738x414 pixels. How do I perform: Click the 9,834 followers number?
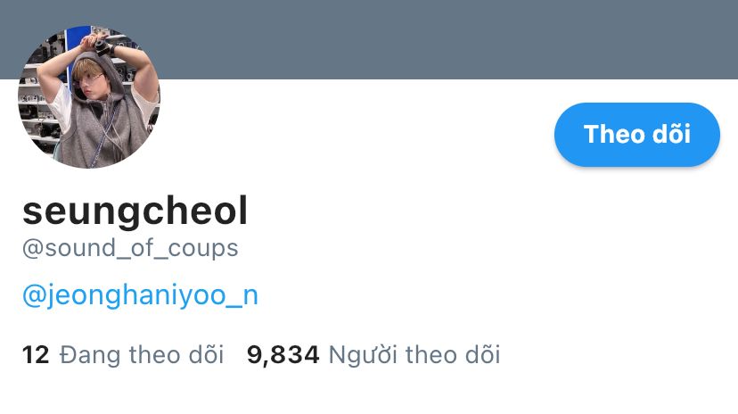tap(283, 355)
